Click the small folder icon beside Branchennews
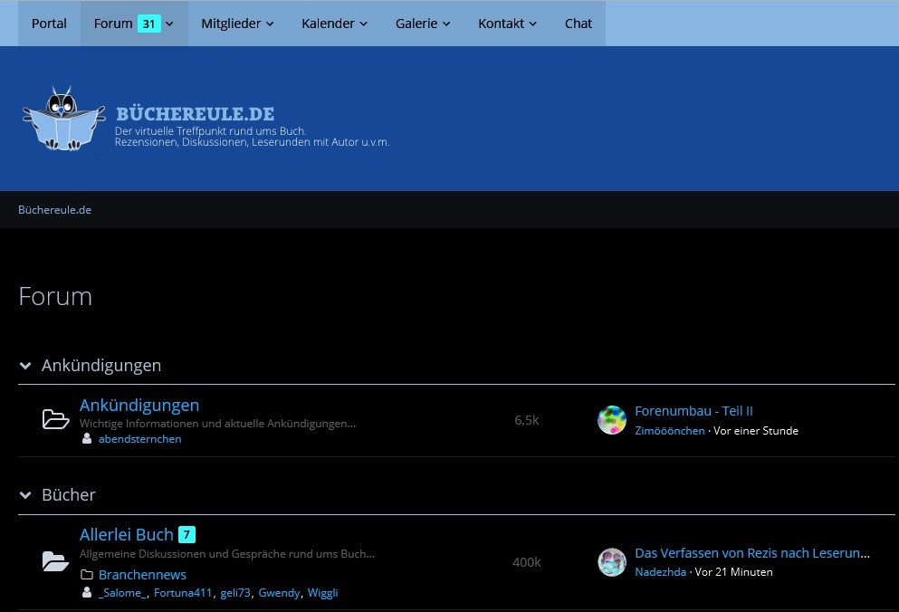This screenshot has width=899, height=612. (x=87, y=575)
